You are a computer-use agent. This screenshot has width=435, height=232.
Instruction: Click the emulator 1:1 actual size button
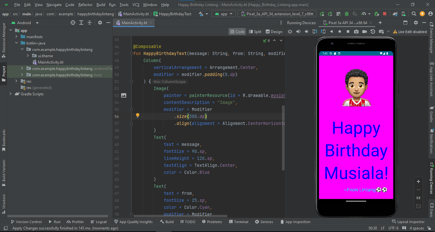pos(418,198)
